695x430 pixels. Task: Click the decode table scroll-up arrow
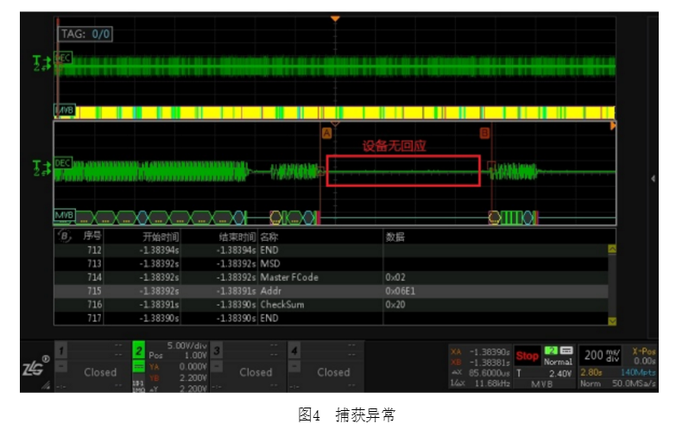(612, 249)
